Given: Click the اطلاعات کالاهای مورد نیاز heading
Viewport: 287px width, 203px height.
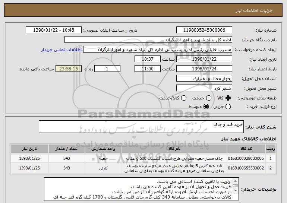Looking at the screenshot, I should coord(249,139).
